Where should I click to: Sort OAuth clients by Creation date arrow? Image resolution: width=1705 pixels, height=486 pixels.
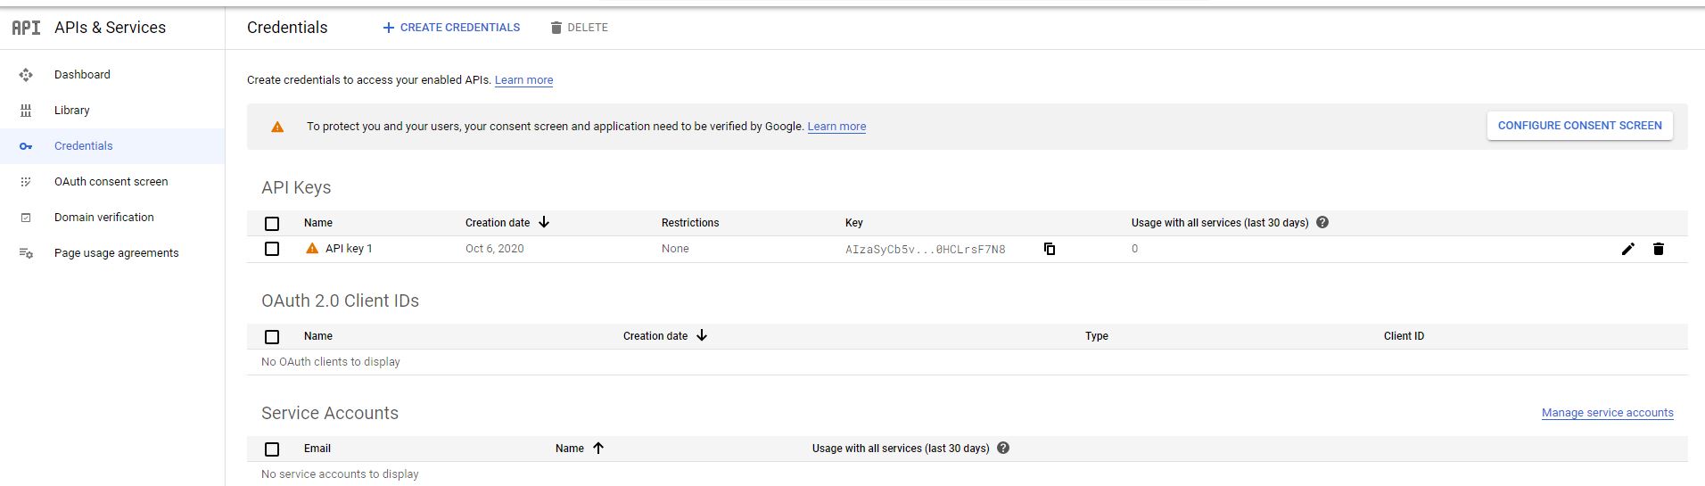(x=702, y=335)
